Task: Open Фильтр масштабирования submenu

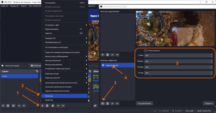Action: point(65,56)
